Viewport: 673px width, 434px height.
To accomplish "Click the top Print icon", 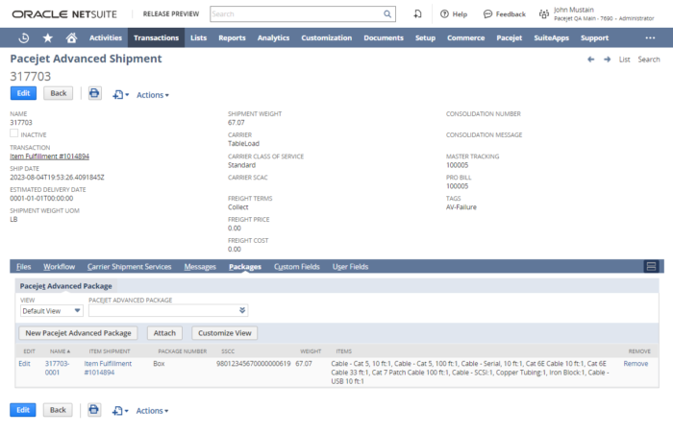I will click(94, 93).
